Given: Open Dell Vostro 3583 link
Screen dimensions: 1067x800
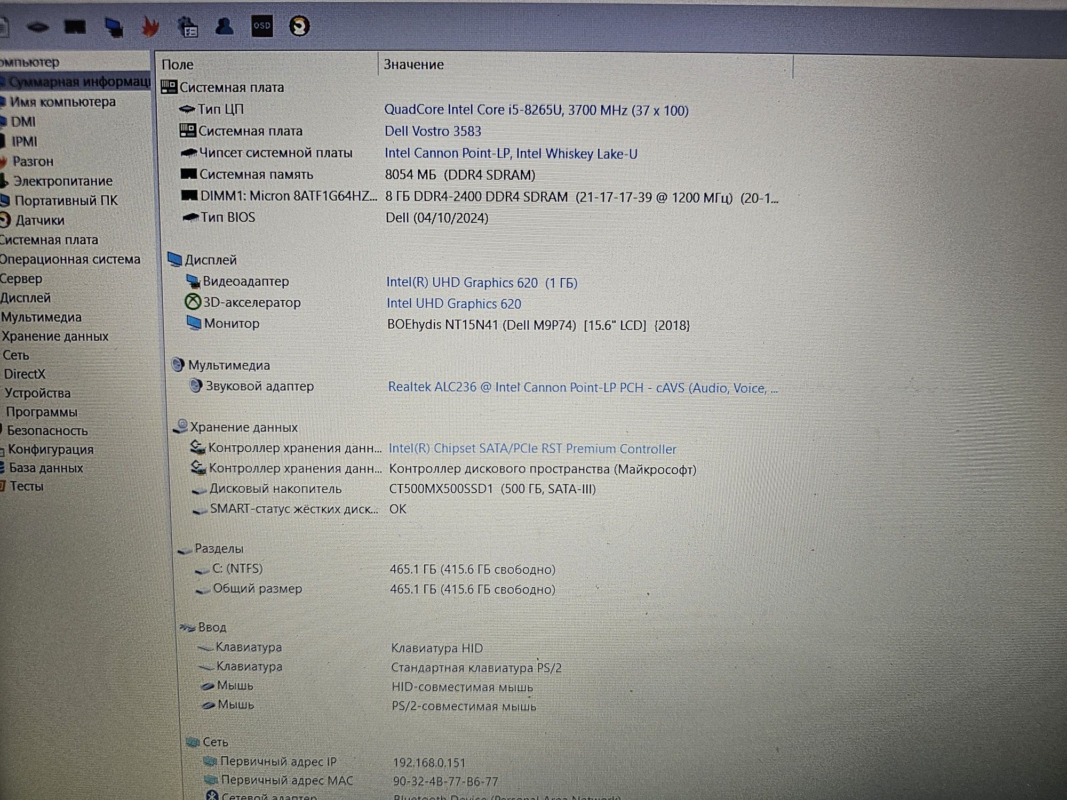Looking at the screenshot, I should coord(433,131).
